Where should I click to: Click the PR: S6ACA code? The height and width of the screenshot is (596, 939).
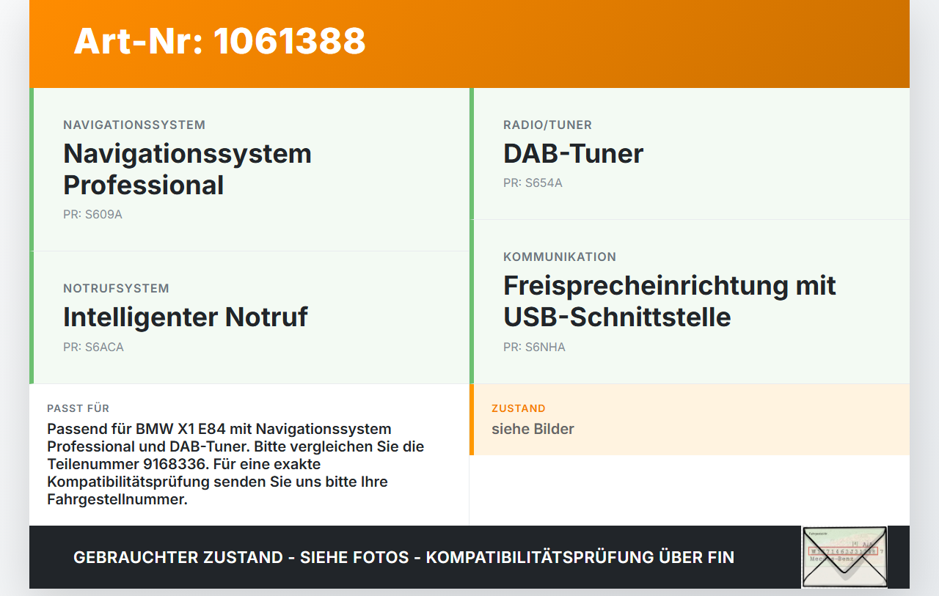pos(93,347)
